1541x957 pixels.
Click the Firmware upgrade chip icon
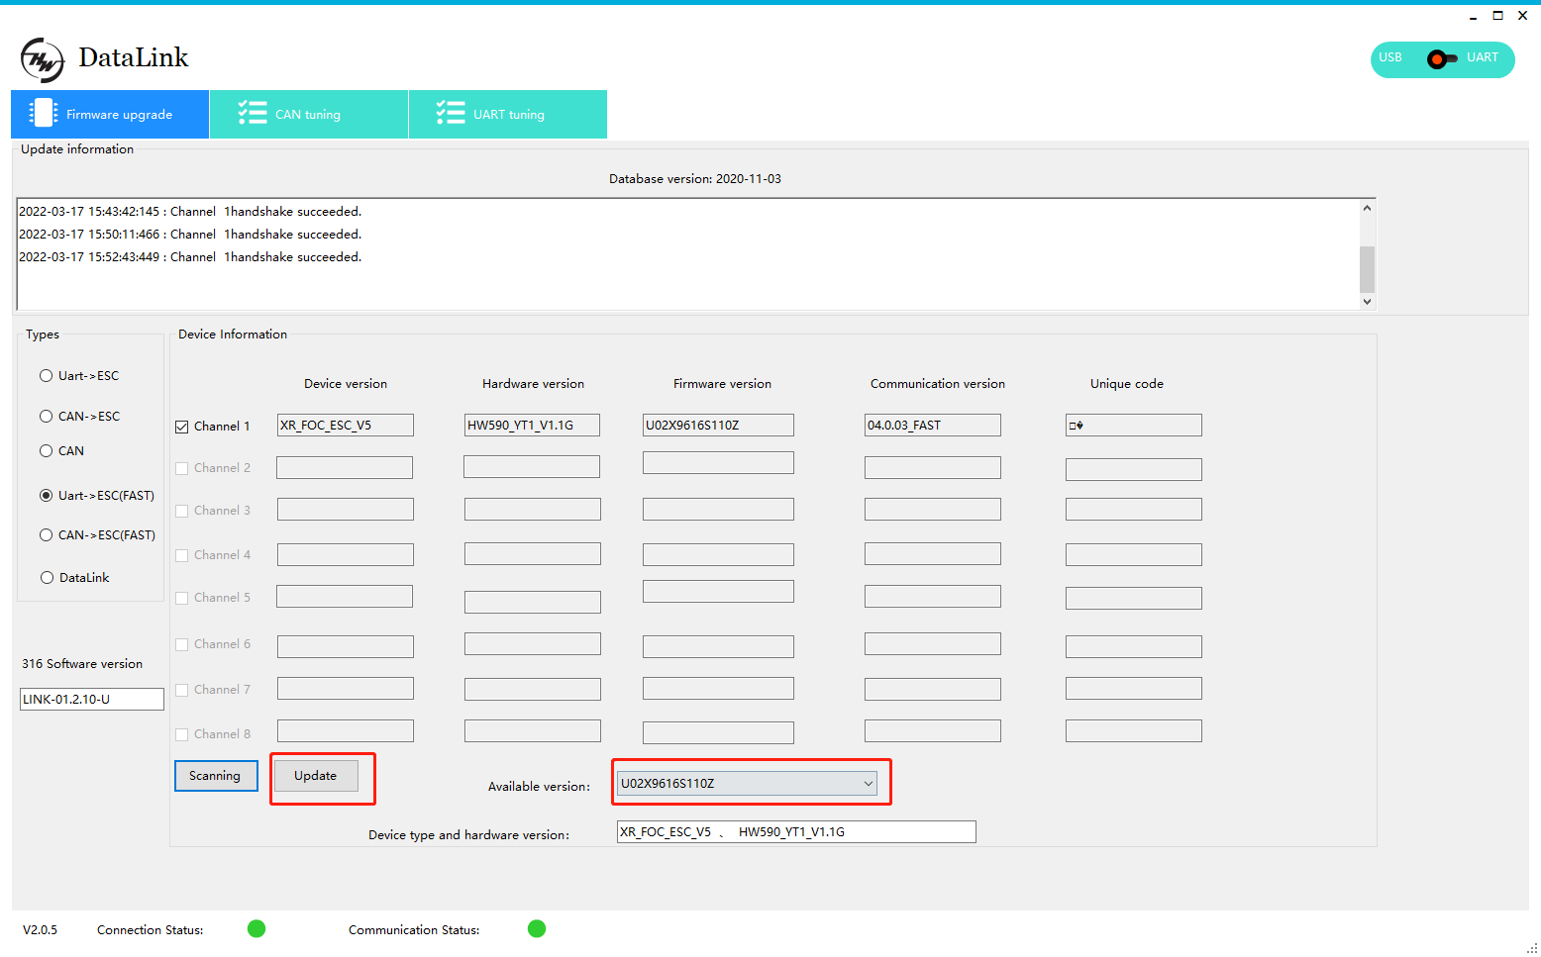tap(43, 113)
